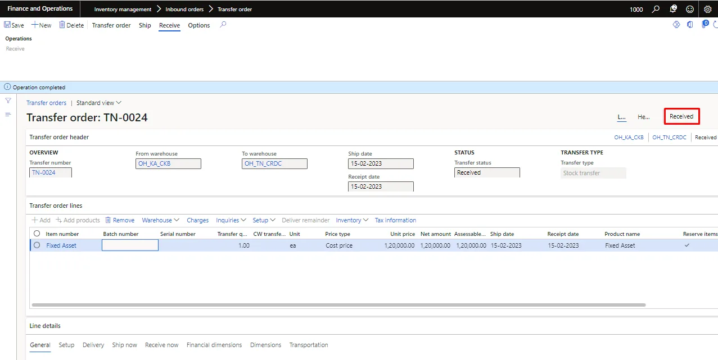Open the global search in top bar
718x360 pixels.
656,9
